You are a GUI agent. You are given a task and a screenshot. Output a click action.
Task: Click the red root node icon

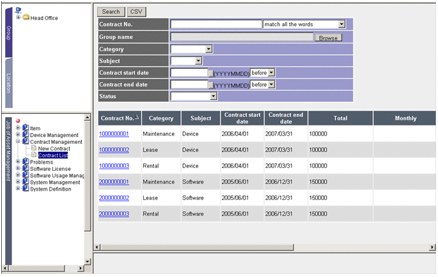pyautogui.click(x=18, y=121)
